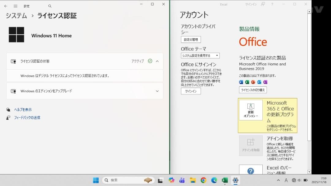Click the Settings gear icon on the taskbar
The width and height of the screenshot is (331, 186).
click(x=235, y=180)
